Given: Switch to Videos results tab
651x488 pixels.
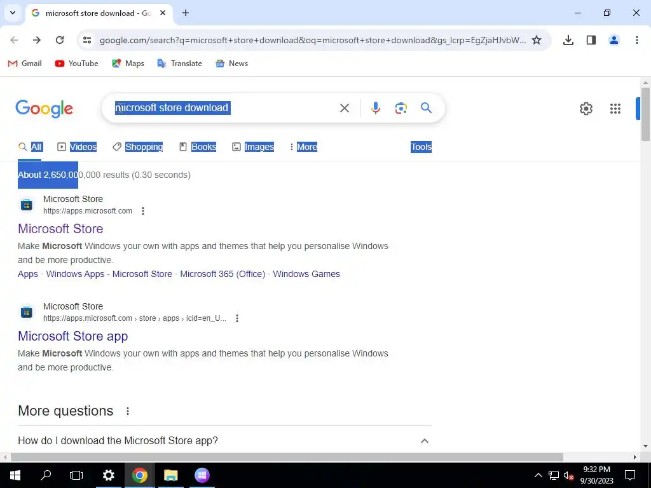Looking at the screenshot, I should [x=77, y=147].
